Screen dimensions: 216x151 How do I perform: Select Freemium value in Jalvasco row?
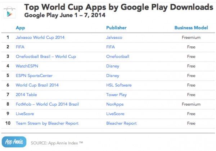click(x=191, y=37)
